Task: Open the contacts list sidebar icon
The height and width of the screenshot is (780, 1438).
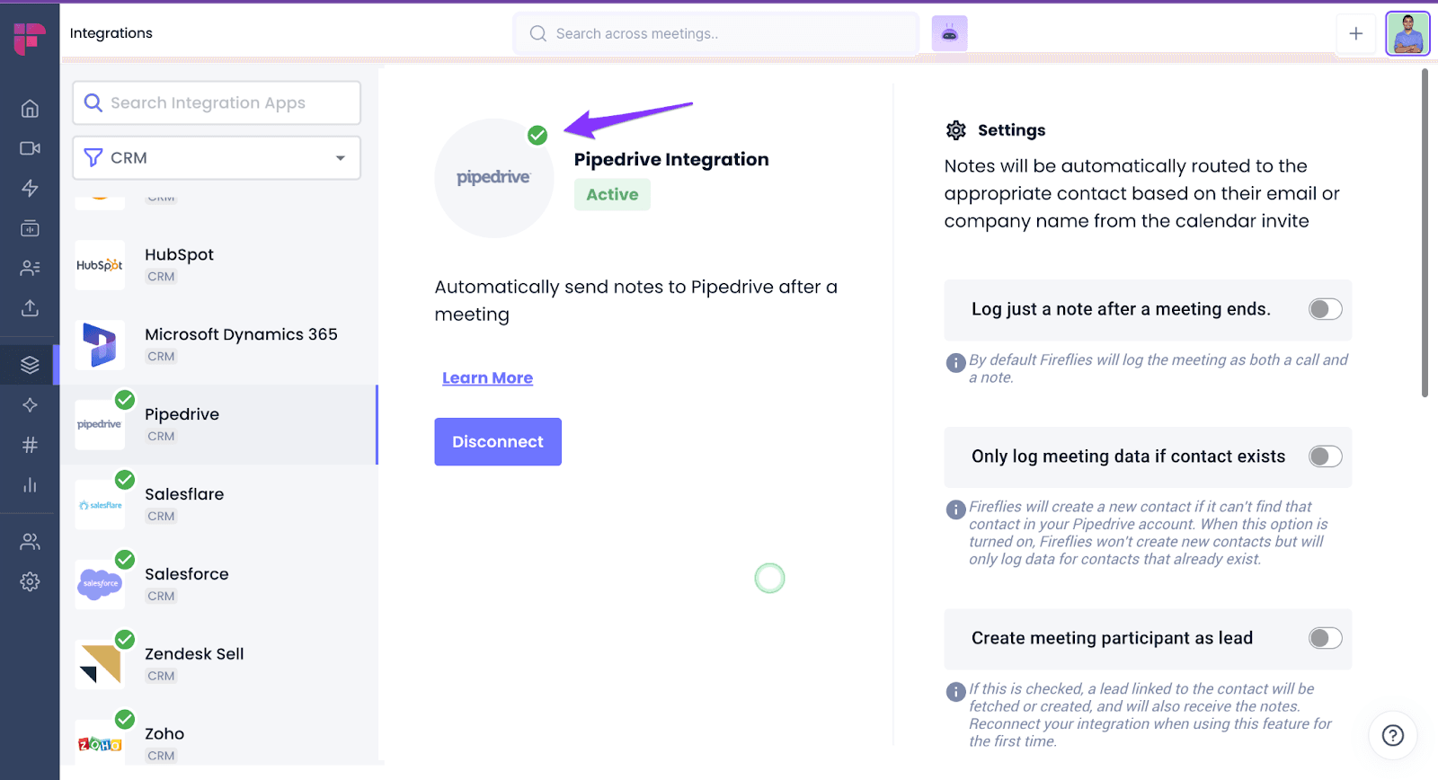Action: (x=30, y=268)
